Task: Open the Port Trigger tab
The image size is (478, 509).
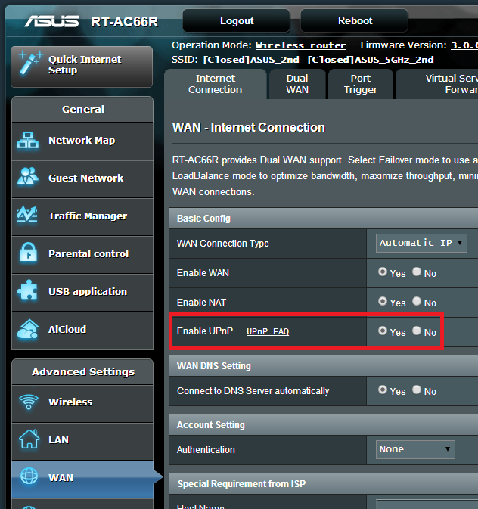Action: [x=361, y=84]
